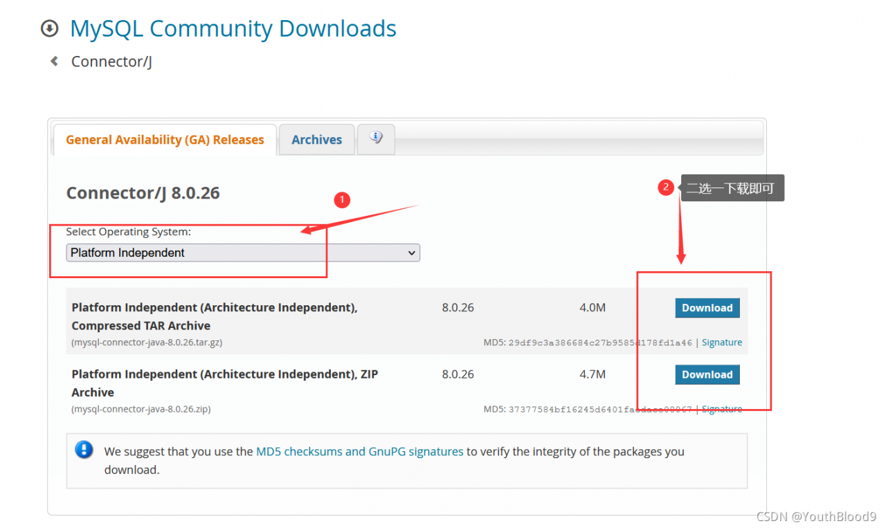Click the MySQL Community Downloads heading
The image size is (886, 528).
pos(233,28)
